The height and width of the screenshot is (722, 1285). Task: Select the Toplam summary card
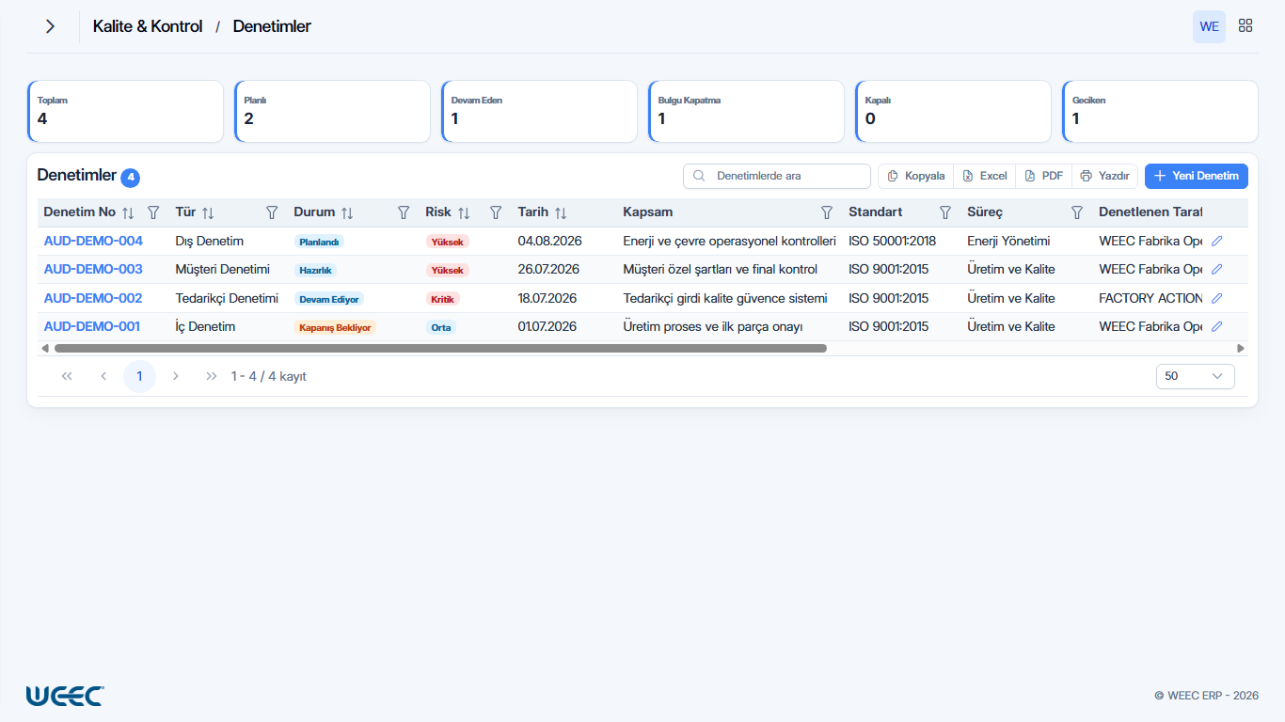pos(125,111)
